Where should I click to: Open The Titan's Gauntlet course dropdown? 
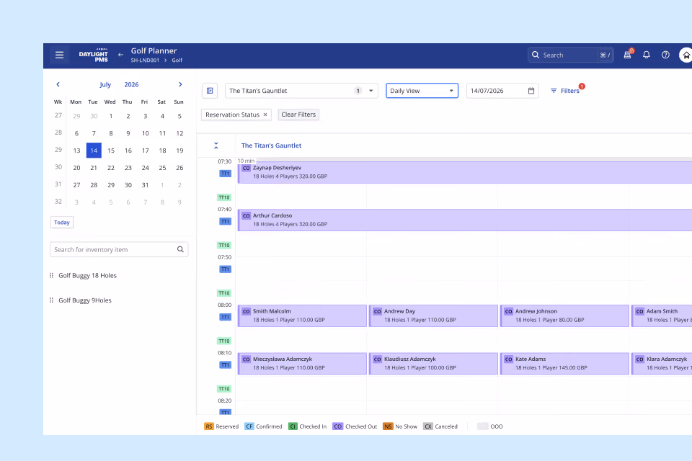301,91
